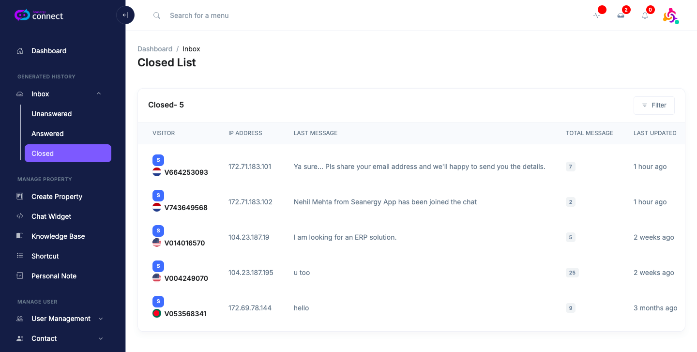This screenshot has width=697, height=352.
Task: Open the notification bell icon
Action: click(645, 15)
